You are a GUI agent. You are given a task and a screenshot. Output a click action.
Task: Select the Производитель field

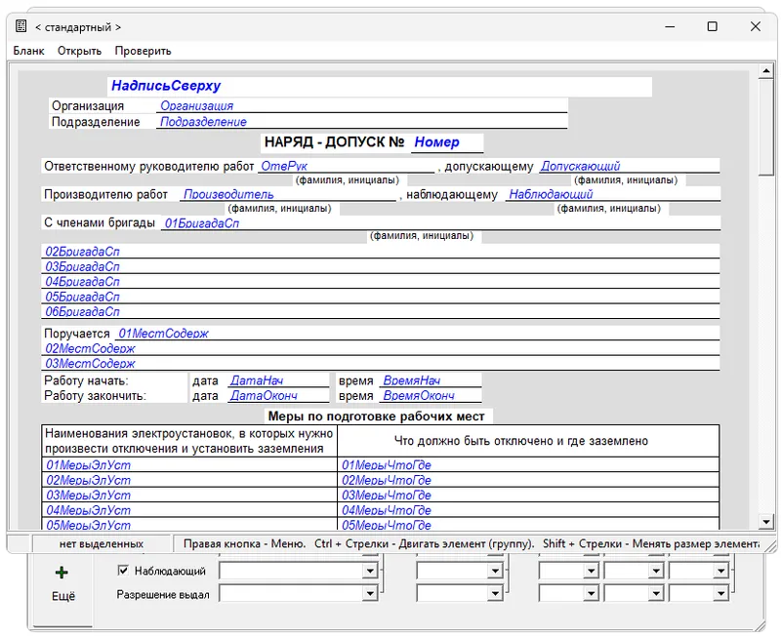[288, 194]
